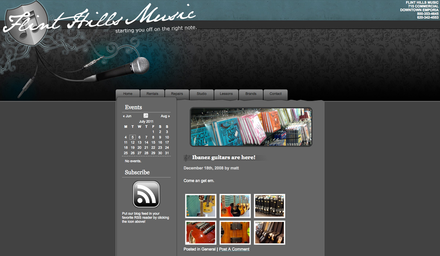The width and height of the screenshot is (440, 256).
Task: Click the 'DOWNTOWN EMPORIA' text
Action: tap(419, 10)
